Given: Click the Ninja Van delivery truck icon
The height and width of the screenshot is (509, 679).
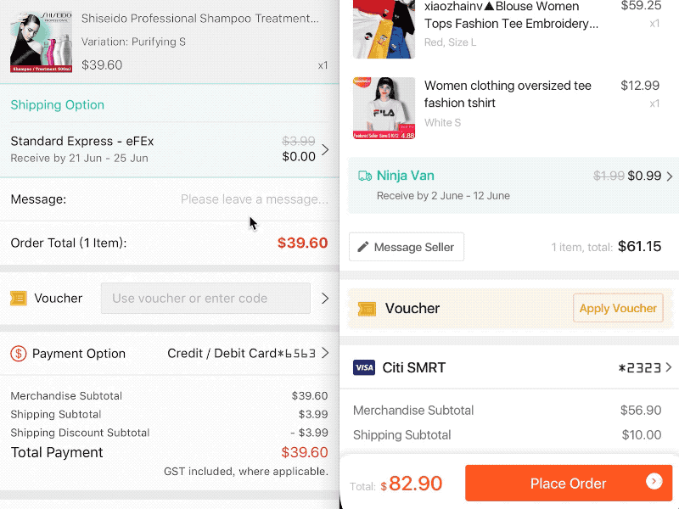Looking at the screenshot, I should pos(363,176).
